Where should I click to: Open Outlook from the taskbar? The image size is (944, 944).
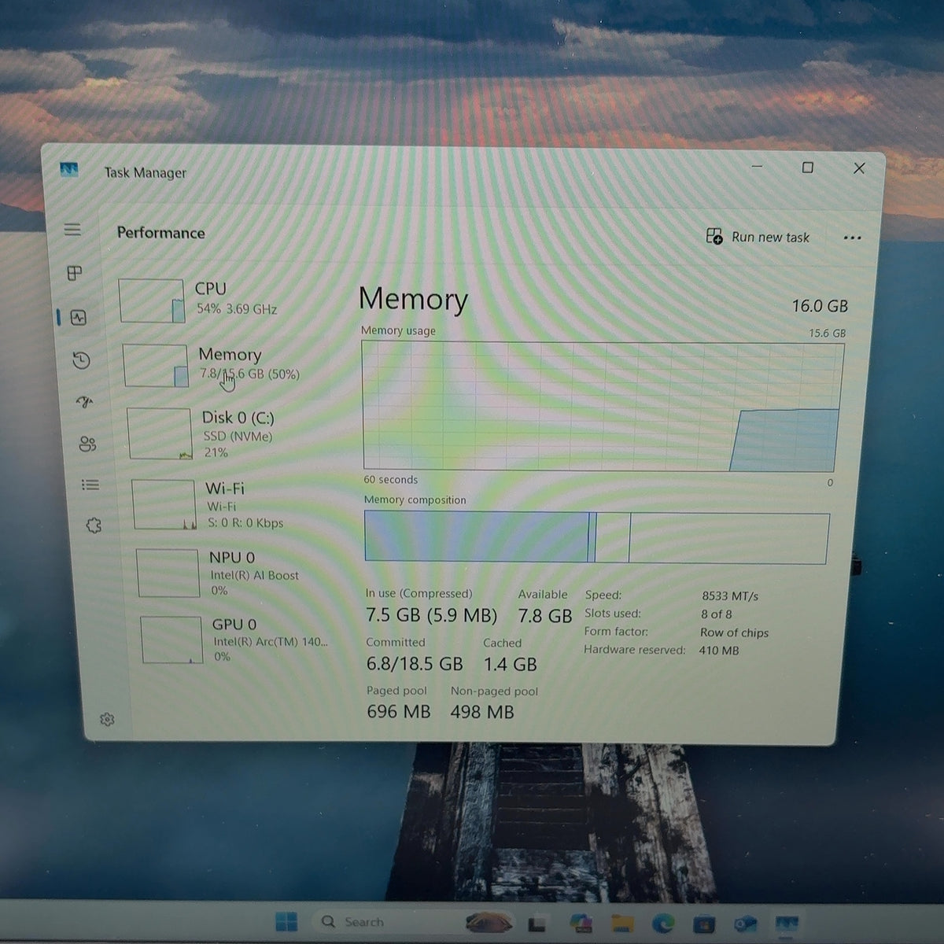[744, 924]
